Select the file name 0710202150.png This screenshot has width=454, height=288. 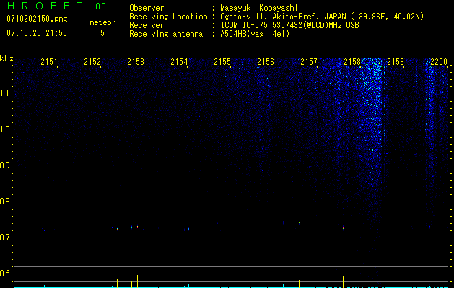37,19
